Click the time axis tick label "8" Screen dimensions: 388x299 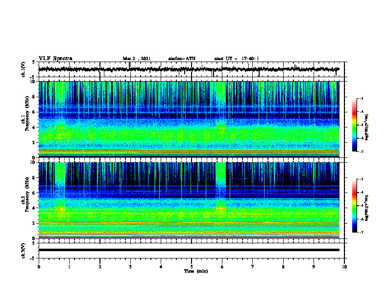[283, 267]
